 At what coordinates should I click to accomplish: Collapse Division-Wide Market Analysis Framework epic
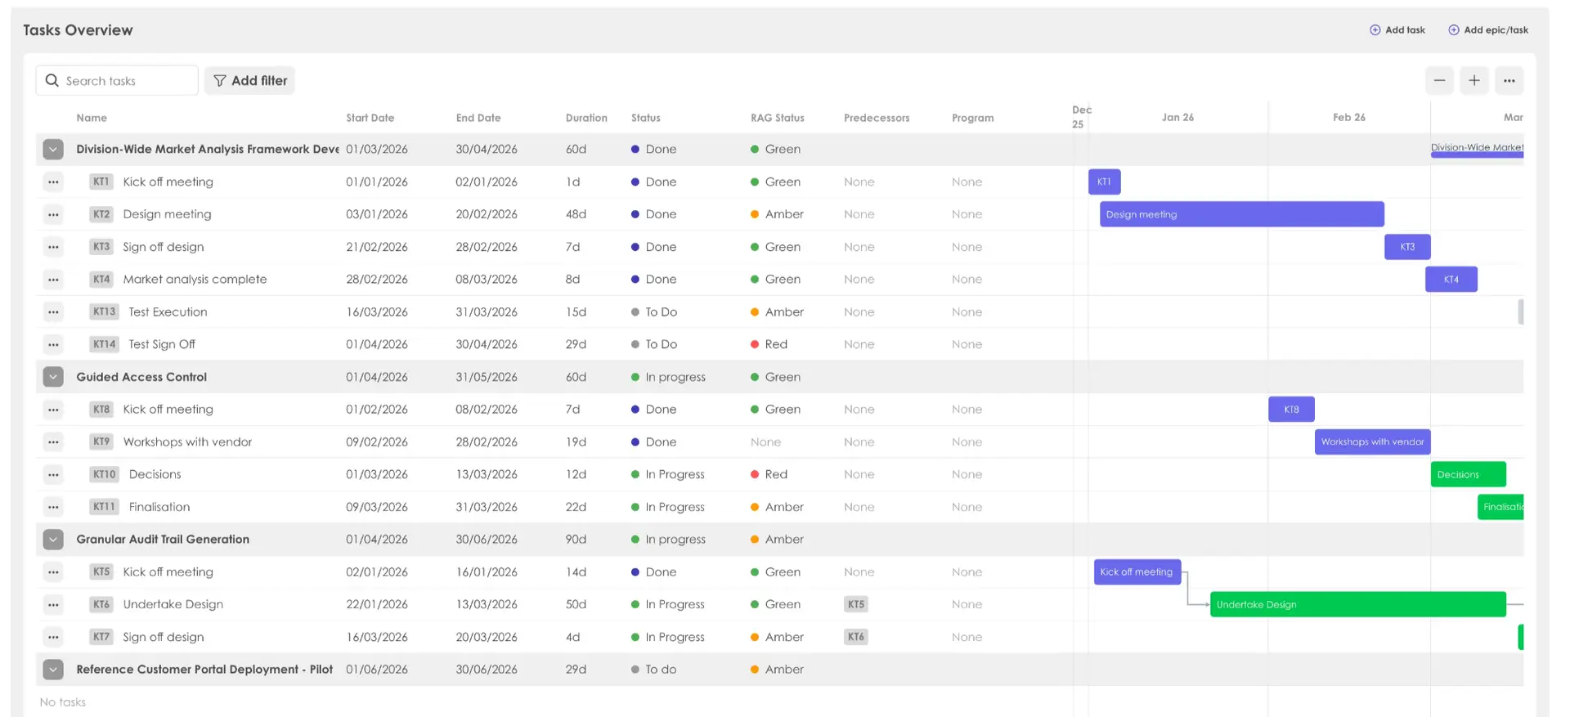tap(53, 150)
